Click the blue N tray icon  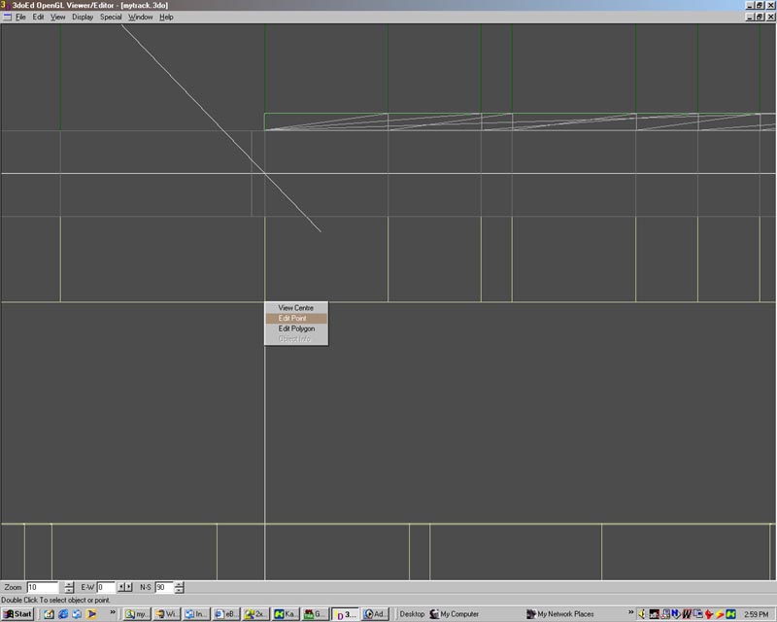675,614
